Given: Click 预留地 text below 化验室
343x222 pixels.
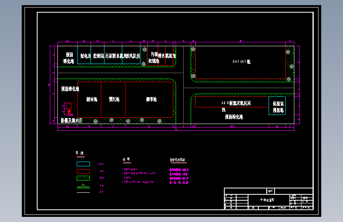Looking at the screenshot, I should [278, 110].
